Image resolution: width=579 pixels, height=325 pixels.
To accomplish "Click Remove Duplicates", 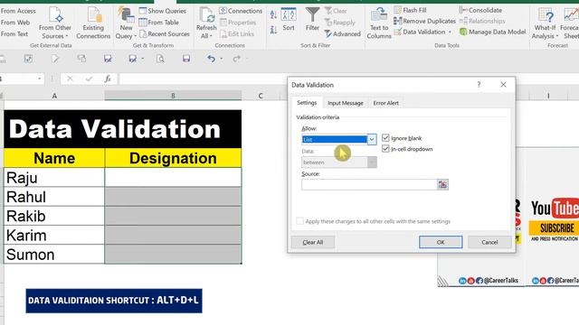I will click(424, 21).
